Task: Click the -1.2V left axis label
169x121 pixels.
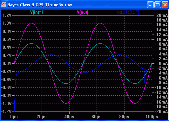Action: tap(6, 111)
